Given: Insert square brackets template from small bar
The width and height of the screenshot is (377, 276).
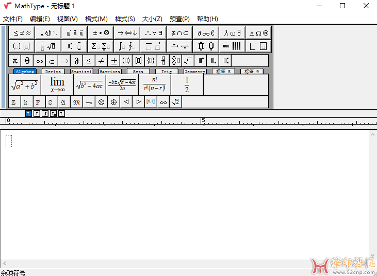Looking at the screenshot, I should click(x=139, y=61).
